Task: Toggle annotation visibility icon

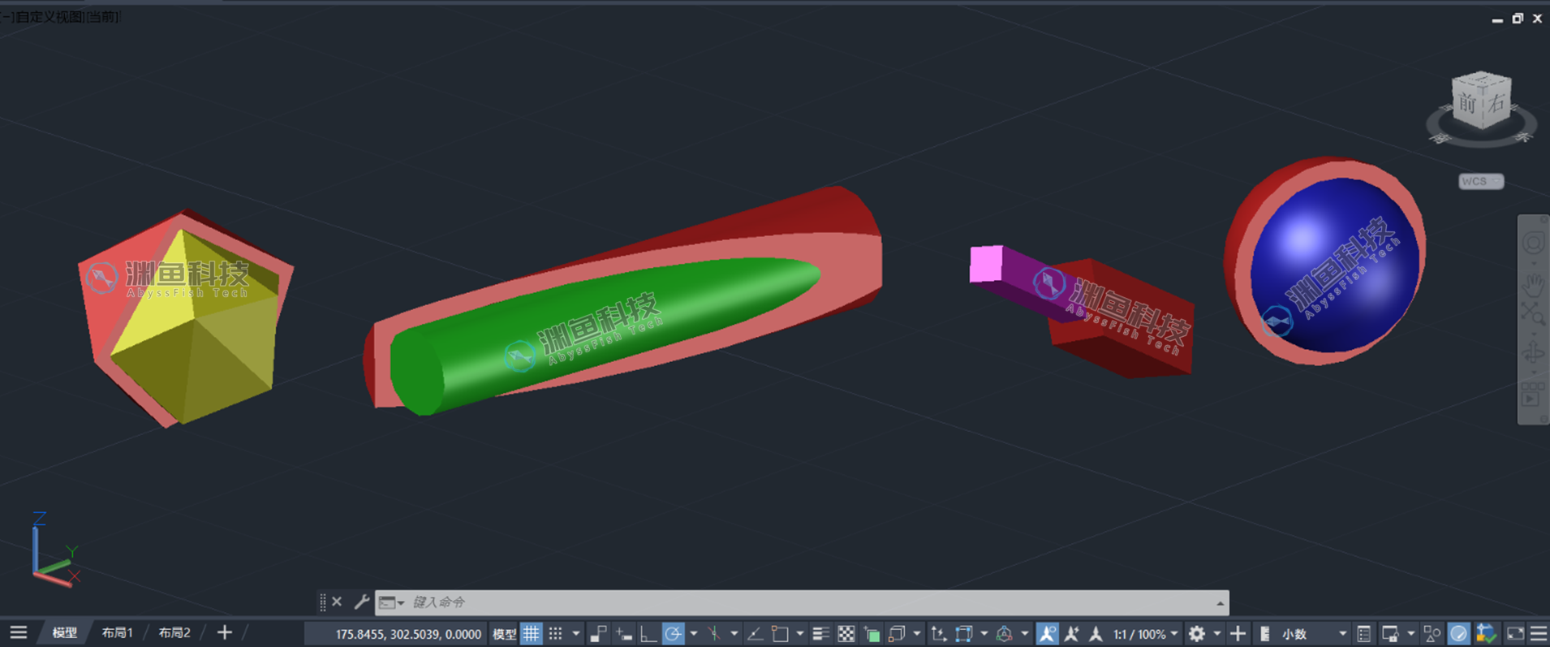Action: tap(1048, 633)
